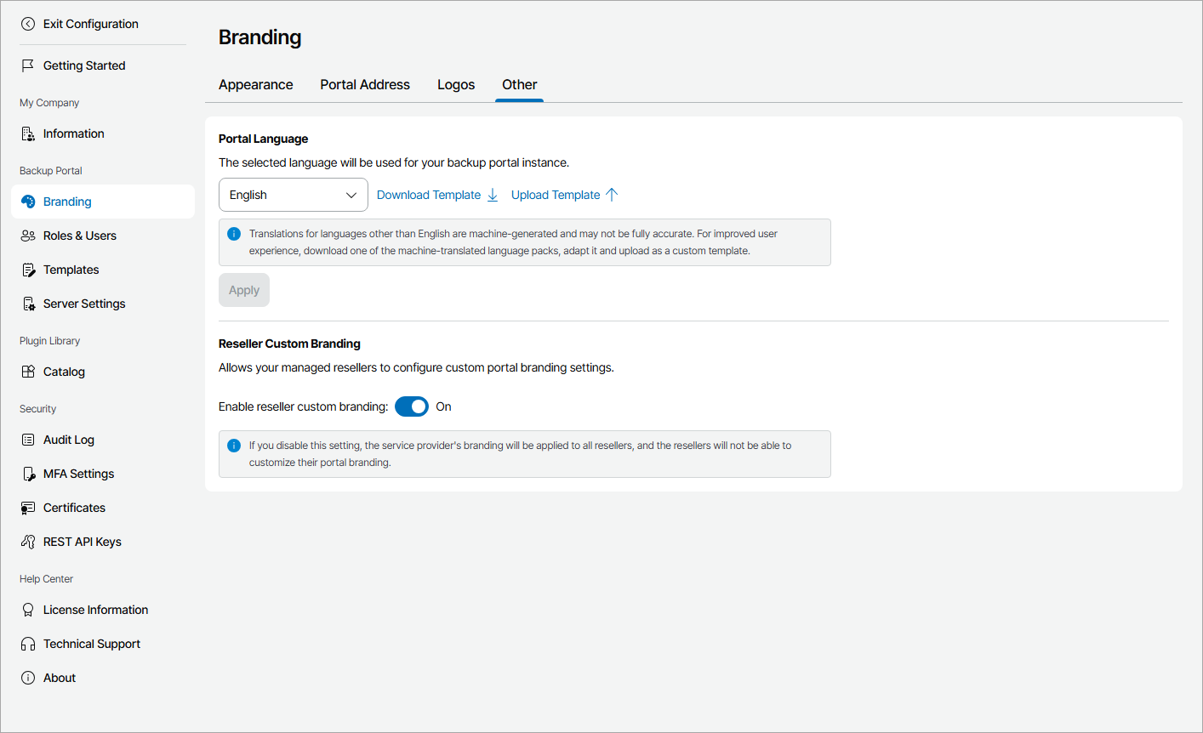Click the Catalog plugin box icon
Image resolution: width=1203 pixels, height=733 pixels.
coord(28,372)
